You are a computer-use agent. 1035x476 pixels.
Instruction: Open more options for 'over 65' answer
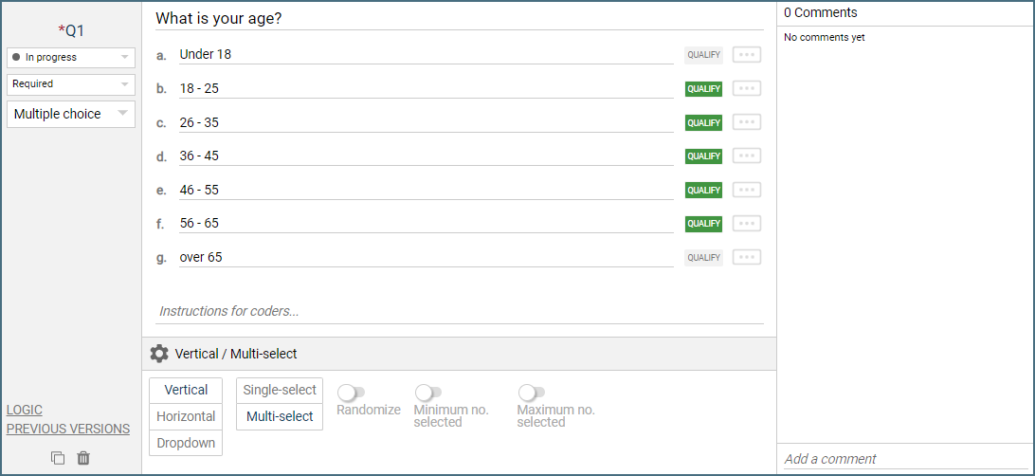pyautogui.click(x=747, y=257)
